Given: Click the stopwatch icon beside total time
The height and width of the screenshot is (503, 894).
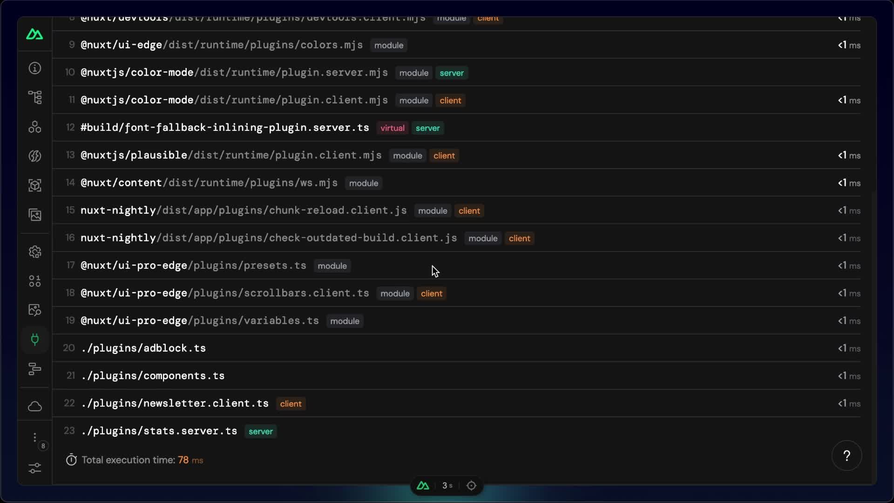Looking at the screenshot, I should 71,460.
